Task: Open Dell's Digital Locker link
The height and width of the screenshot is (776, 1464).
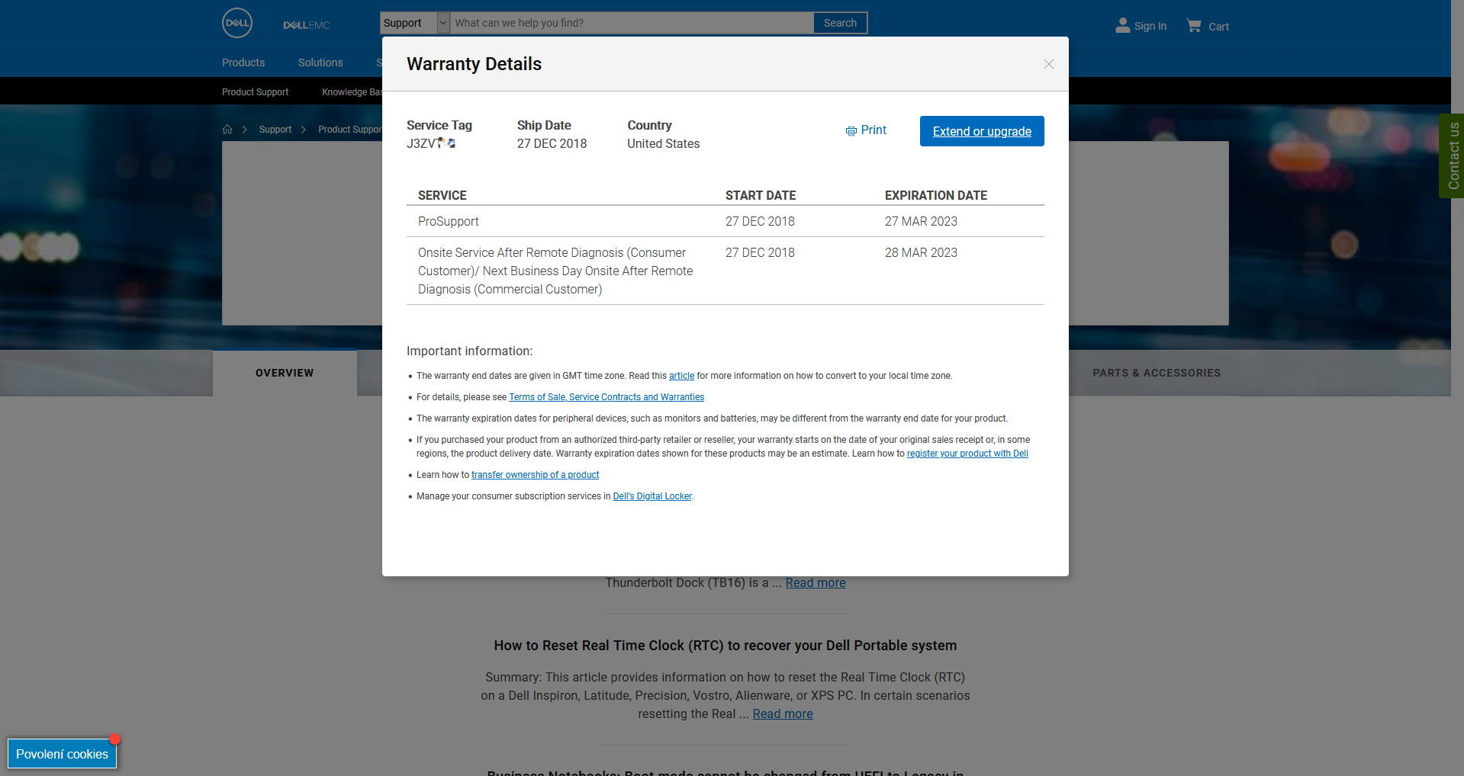Action: tap(652, 496)
